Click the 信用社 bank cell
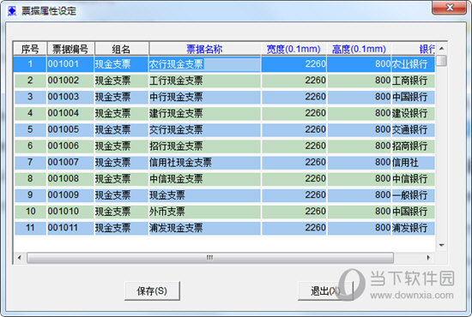The height and width of the screenshot is (317, 472). point(414,162)
